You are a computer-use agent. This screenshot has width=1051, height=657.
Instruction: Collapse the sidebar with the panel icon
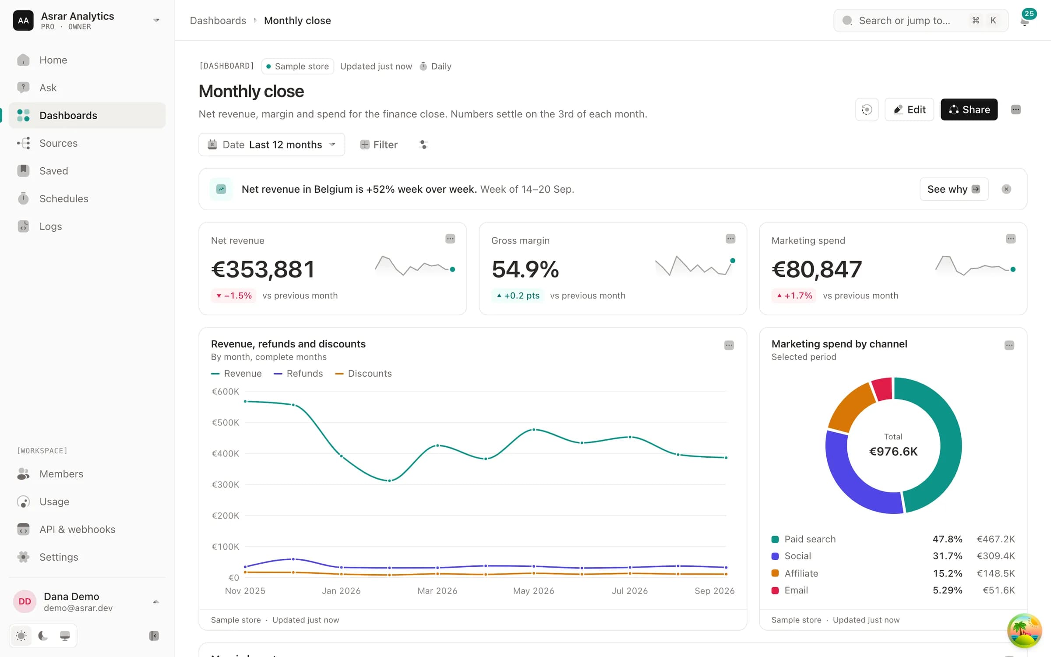tap(154, 636)
